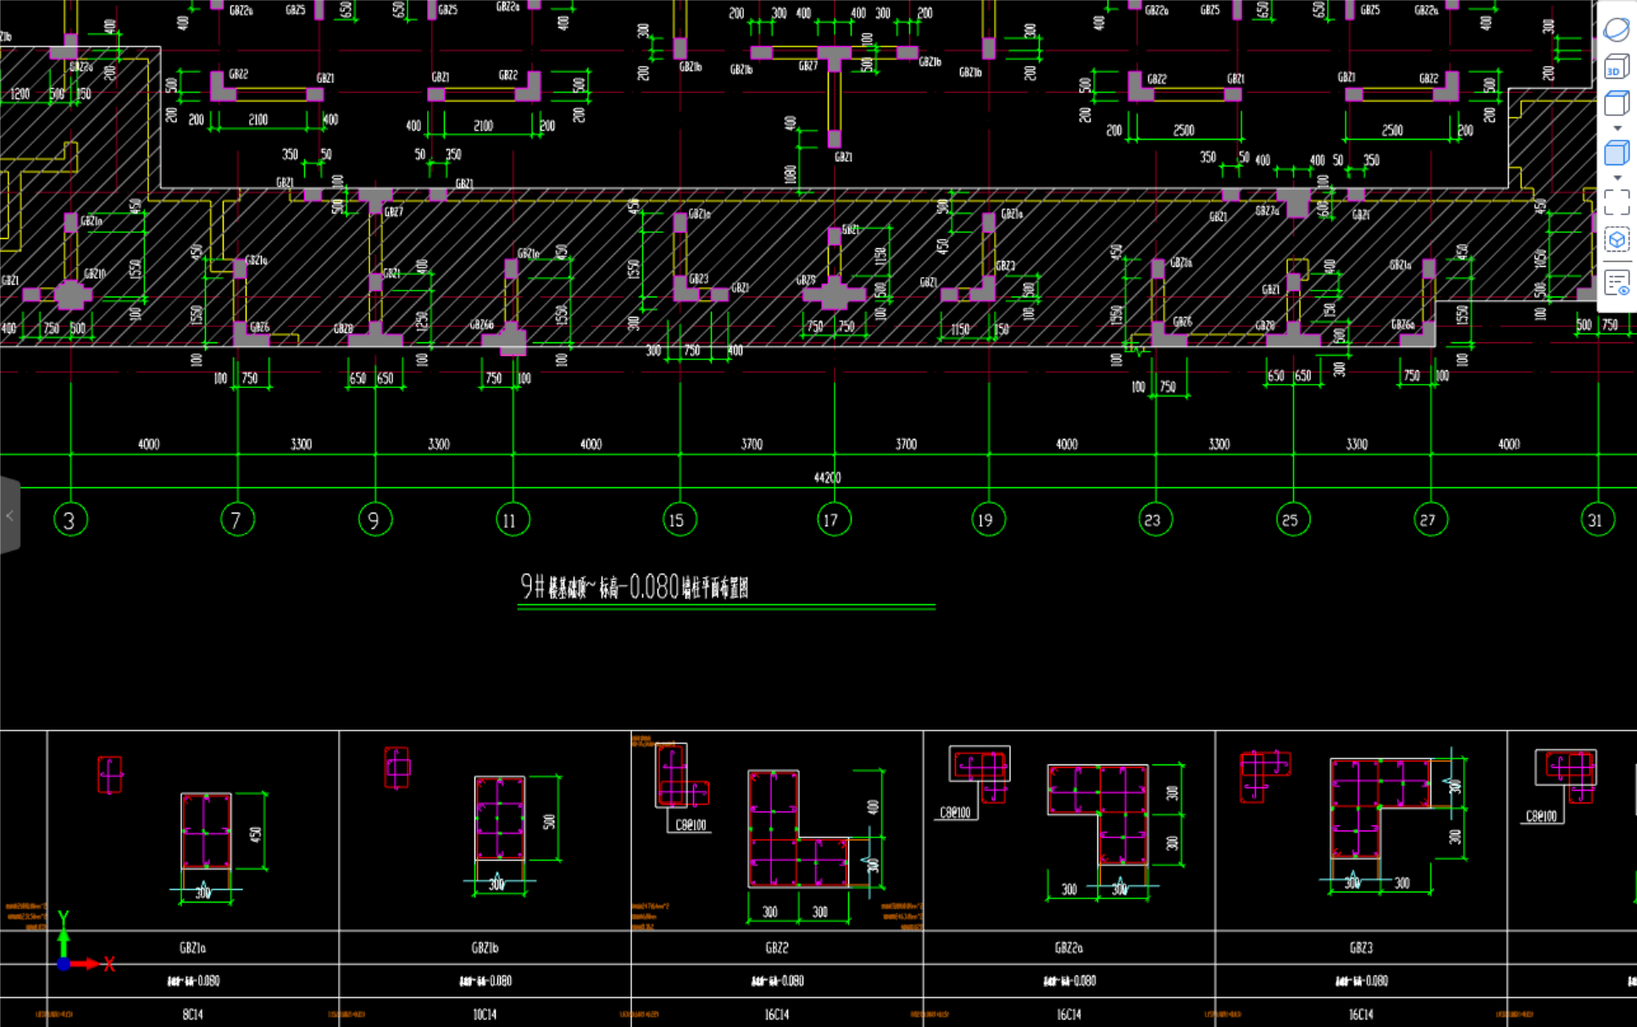Click the dashed box with cube icon
The image size is (1637, 1027).
tap(1616, 240)
